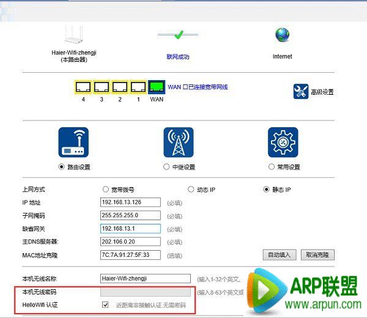367x318 pixels.
Task: Click the green checkmark connection status icon
Action: pyautogui.click(x=178, y=34)
